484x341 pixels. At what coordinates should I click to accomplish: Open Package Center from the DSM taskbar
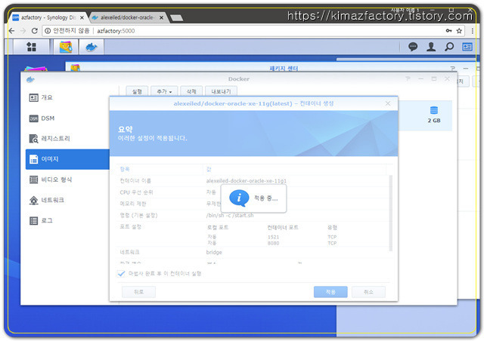pos(66,47)
